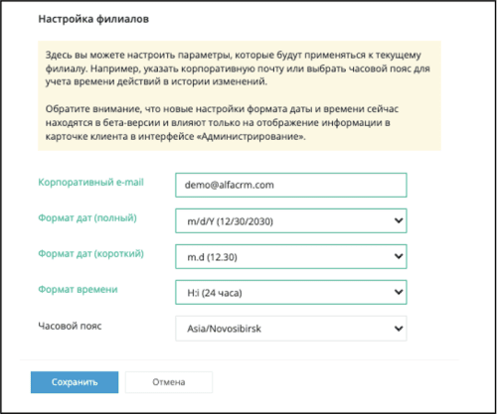Click the Настройка филиалов heading
Viewport: 497px width, 414px height.
(93, 19)
